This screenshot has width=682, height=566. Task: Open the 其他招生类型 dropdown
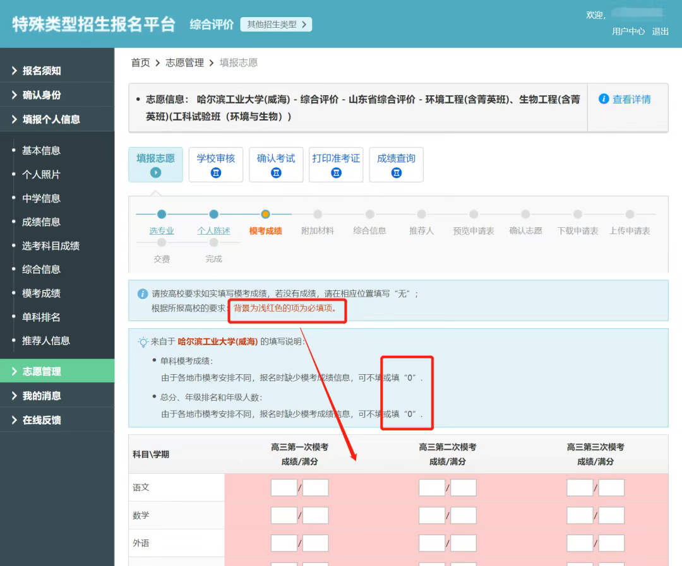coord(276,25)
